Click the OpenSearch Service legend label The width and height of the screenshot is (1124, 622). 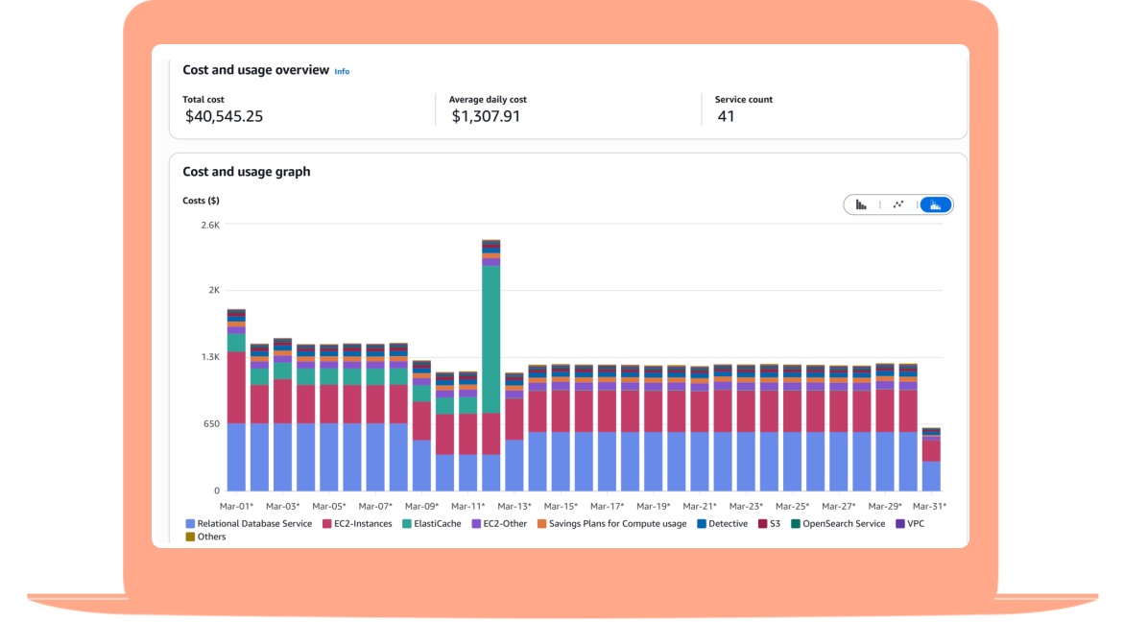coord(843,524)
